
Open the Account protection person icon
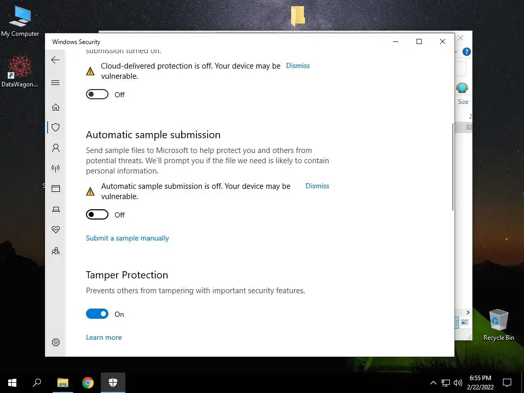click(56, 148)
